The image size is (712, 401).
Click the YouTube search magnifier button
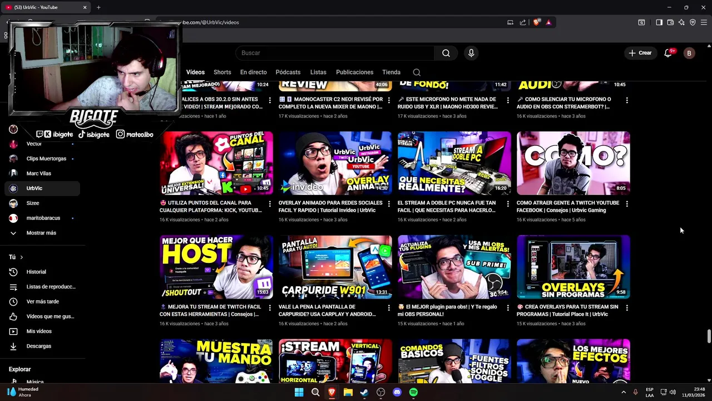[x=446, y=53]
